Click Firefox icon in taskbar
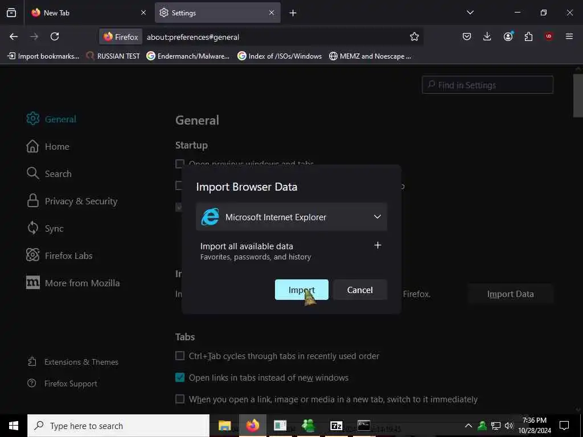The width and height of the screenshot is (583, 437). click(252, 426)
